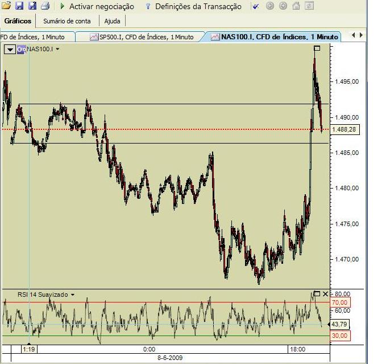Switch to the Gráficos tab

click(18, 21)
